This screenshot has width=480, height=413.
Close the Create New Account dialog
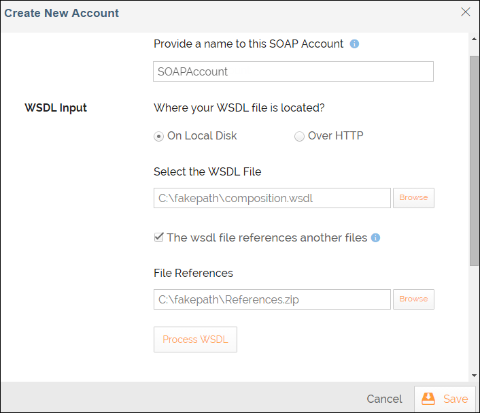tap(466, 12)
